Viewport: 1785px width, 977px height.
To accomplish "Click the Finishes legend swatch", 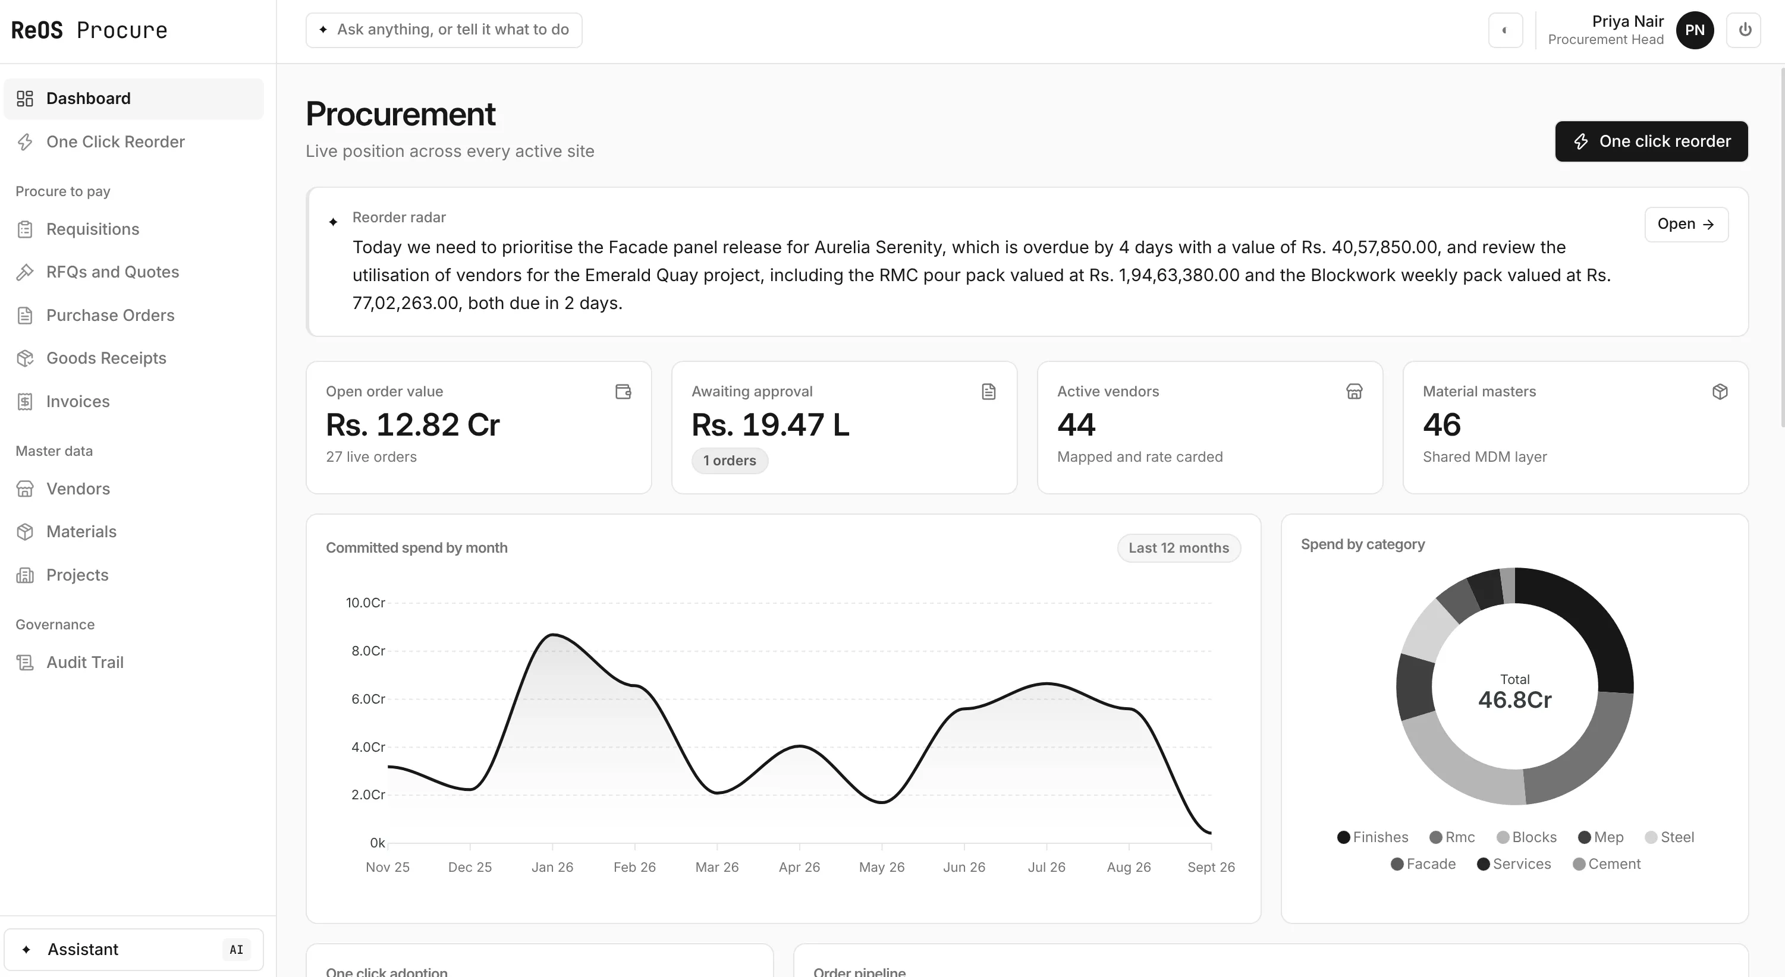I will [1344, 838].
